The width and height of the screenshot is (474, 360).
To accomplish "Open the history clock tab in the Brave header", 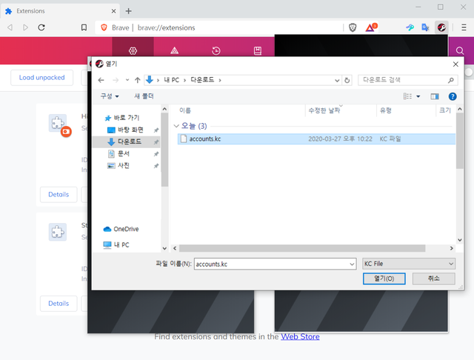I will [x=216, y=50].
